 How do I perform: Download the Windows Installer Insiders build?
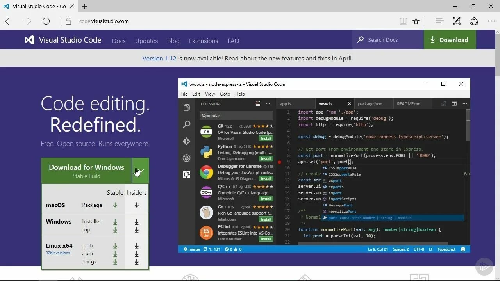pyautogui.click(x=137, y=222)
